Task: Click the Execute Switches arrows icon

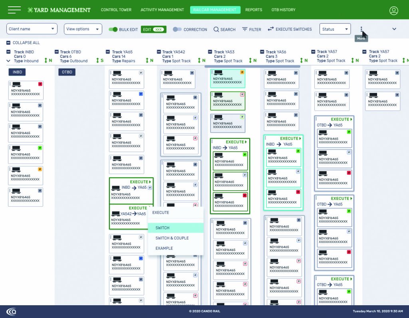Action: click(270, 29)
